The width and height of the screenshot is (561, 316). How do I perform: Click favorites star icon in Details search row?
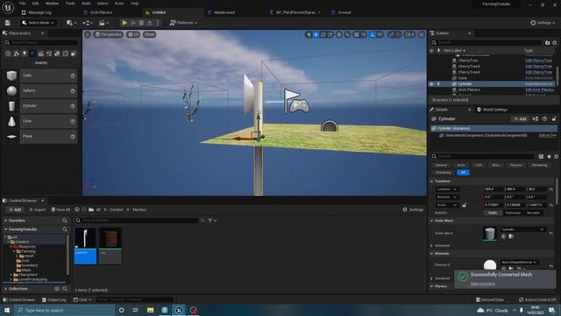[549, 156]
